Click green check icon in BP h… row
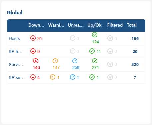Image resolution: width=152 pixels, height=125 pixels. click(92, 51)
